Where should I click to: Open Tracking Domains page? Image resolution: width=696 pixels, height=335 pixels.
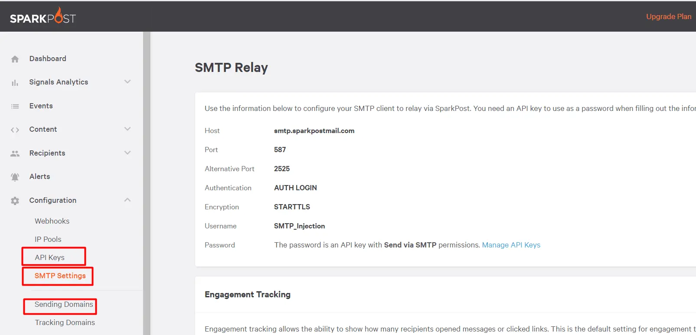click(x=65, y=322)
